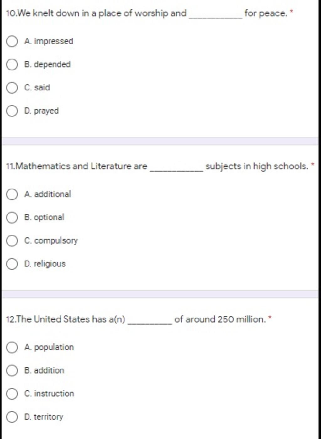
Task: Pick C. compulsory as the answer
Action: click(x=12, y=241)
